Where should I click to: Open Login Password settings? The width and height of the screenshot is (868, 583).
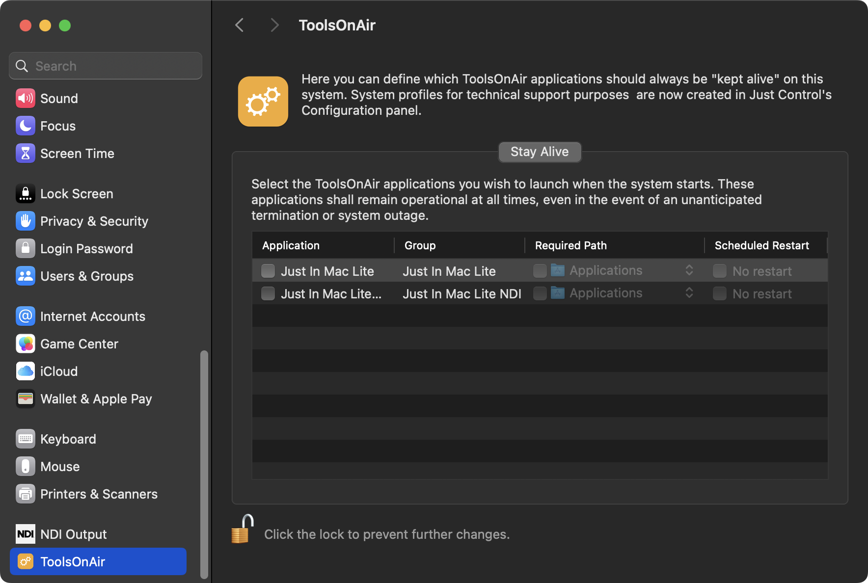point(98,248)
